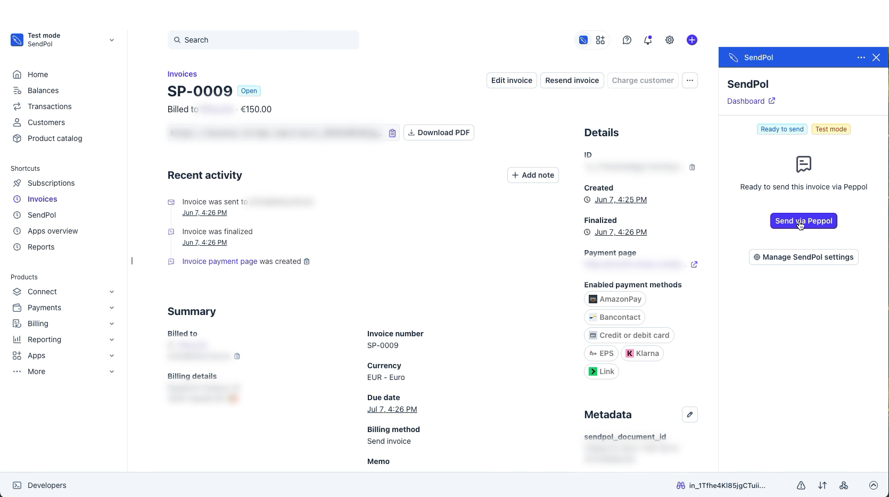Click the Home sidebar icon
The width and height of the screenshot is (889, 497).
tap(17, 74)
